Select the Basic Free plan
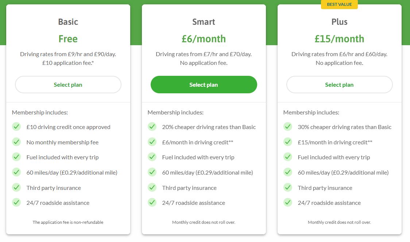 68,84
